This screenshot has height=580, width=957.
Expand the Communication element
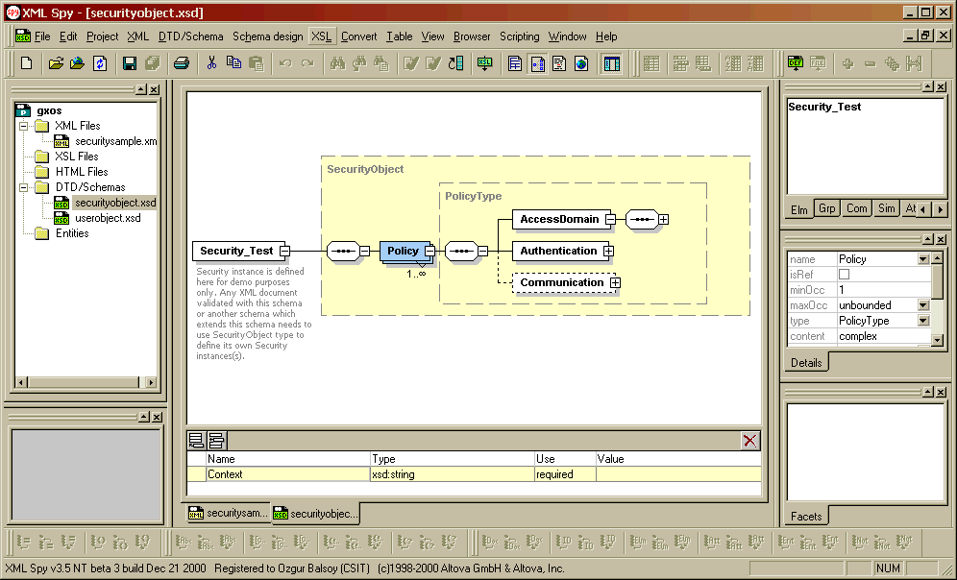[615, 282]
